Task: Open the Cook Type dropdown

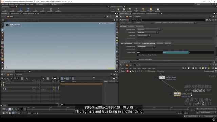Action: coord(143,35)
